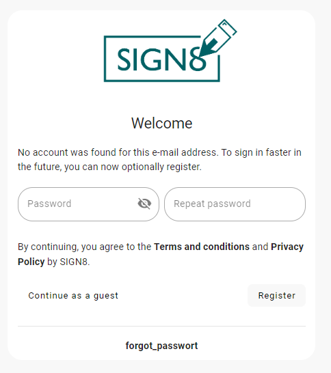Click the 'By continuing, you agree' text
The height and width of the screenshot is (373, 331).
[x=85, y=247]
